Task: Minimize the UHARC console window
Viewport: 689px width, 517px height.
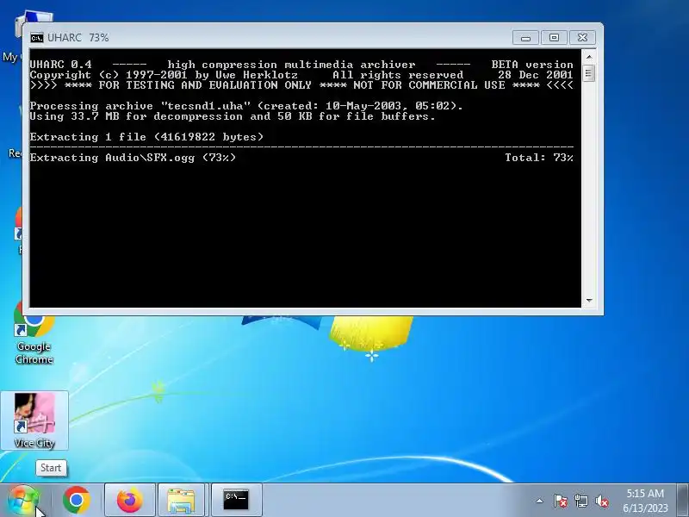Action: click(x=525, y=38)
